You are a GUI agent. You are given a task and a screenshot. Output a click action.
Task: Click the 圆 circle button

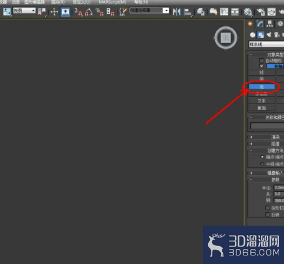point(261,79)
